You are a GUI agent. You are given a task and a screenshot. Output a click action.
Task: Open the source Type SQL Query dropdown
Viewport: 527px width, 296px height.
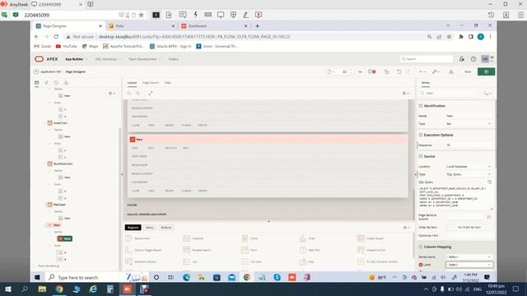point(469,174)
